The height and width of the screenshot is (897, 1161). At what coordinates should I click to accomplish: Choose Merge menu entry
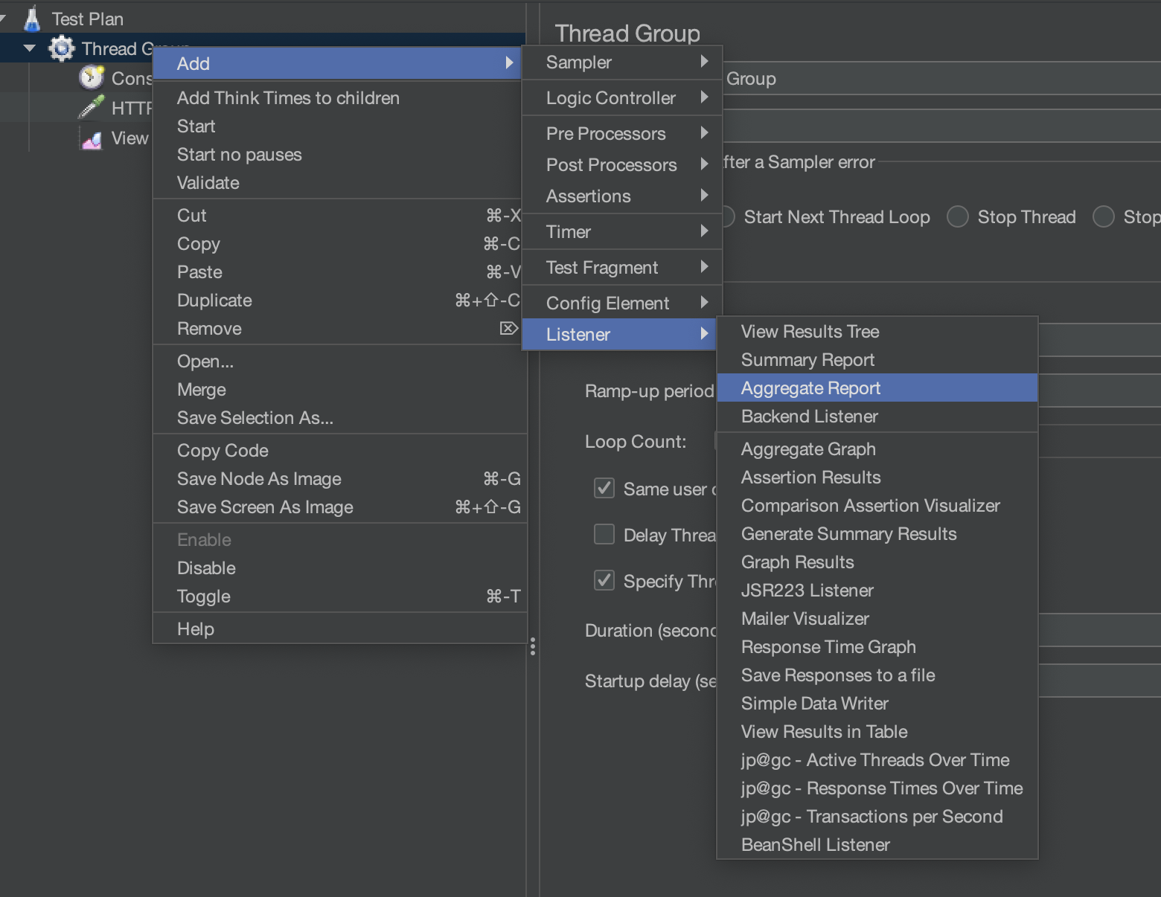[x=339, y=390]
